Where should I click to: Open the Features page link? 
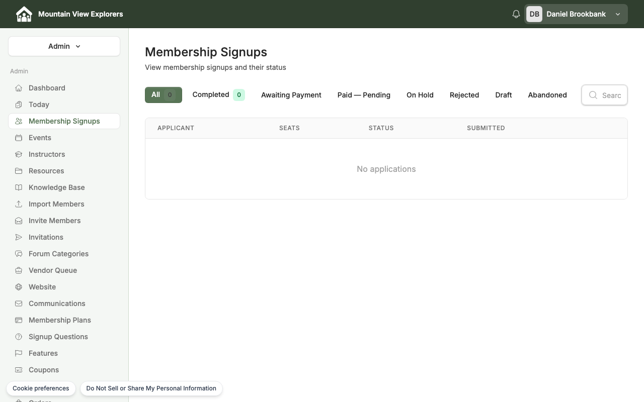[x=64, y=353]
